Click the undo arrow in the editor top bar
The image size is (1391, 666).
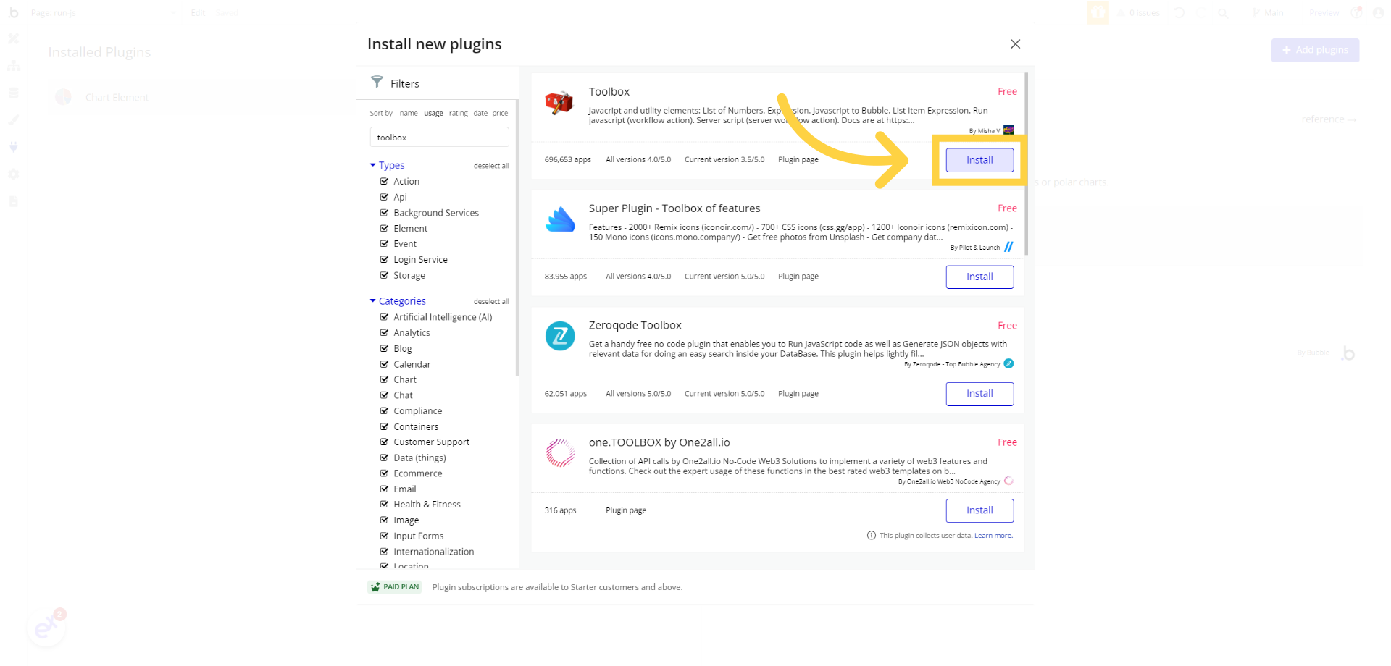point(1179,12)
